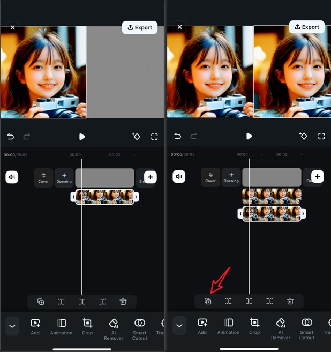Collapse toolbar chevron in left screen
This screenshot has width=331, height=352.
[x=12, y=326]
